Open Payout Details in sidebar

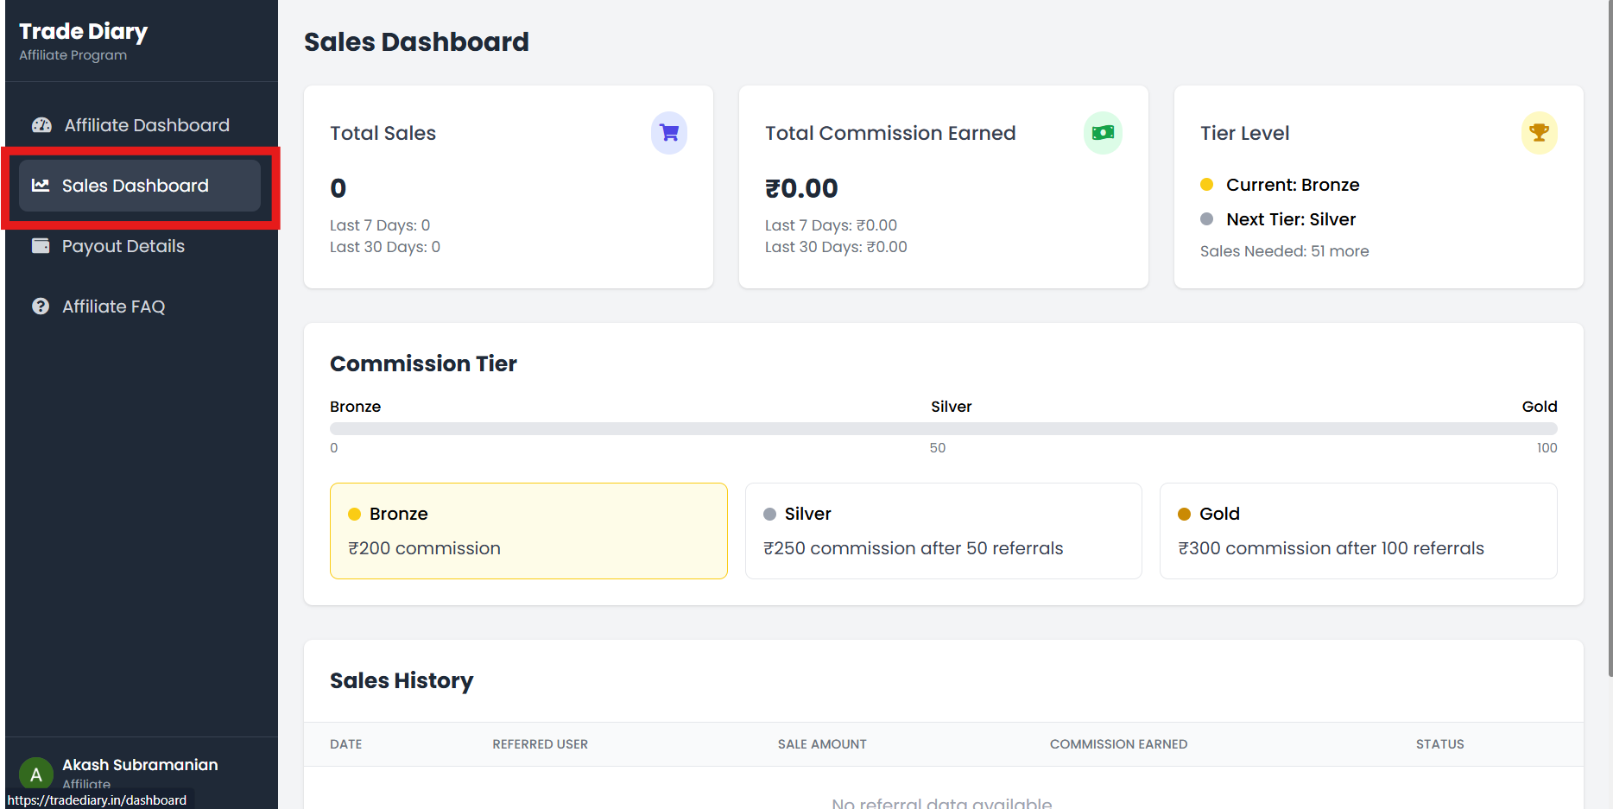click(140, 246)
